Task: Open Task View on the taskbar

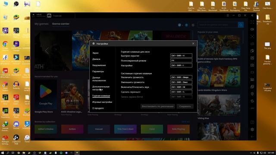Action: click(x=13, y=153)
